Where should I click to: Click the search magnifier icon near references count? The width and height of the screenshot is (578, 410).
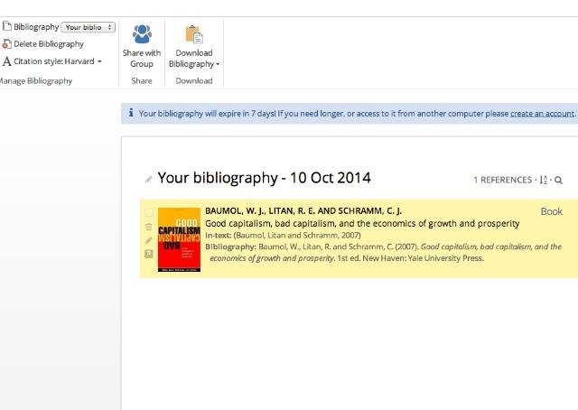(559, 181)
